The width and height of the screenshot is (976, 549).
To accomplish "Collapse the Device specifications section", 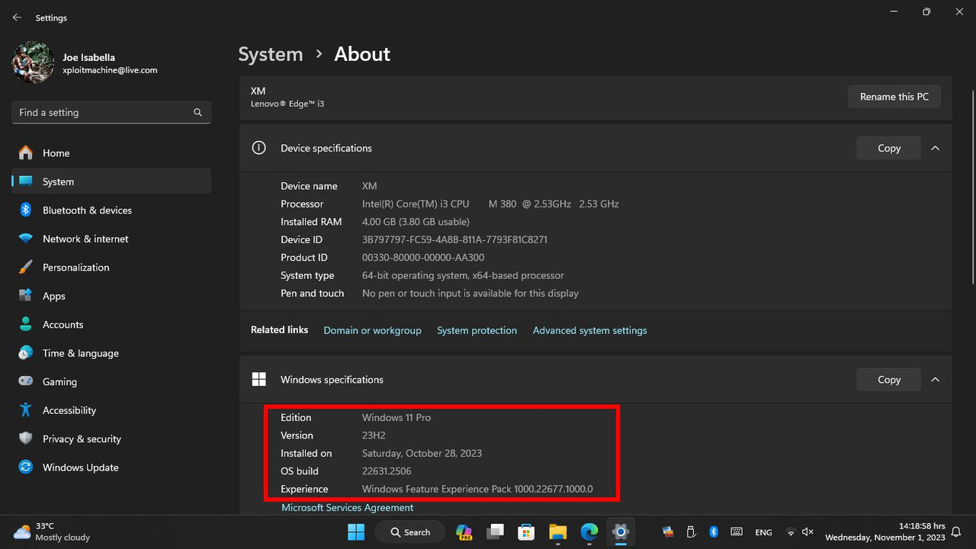I will pyautogui.click(x=936, y=148).
